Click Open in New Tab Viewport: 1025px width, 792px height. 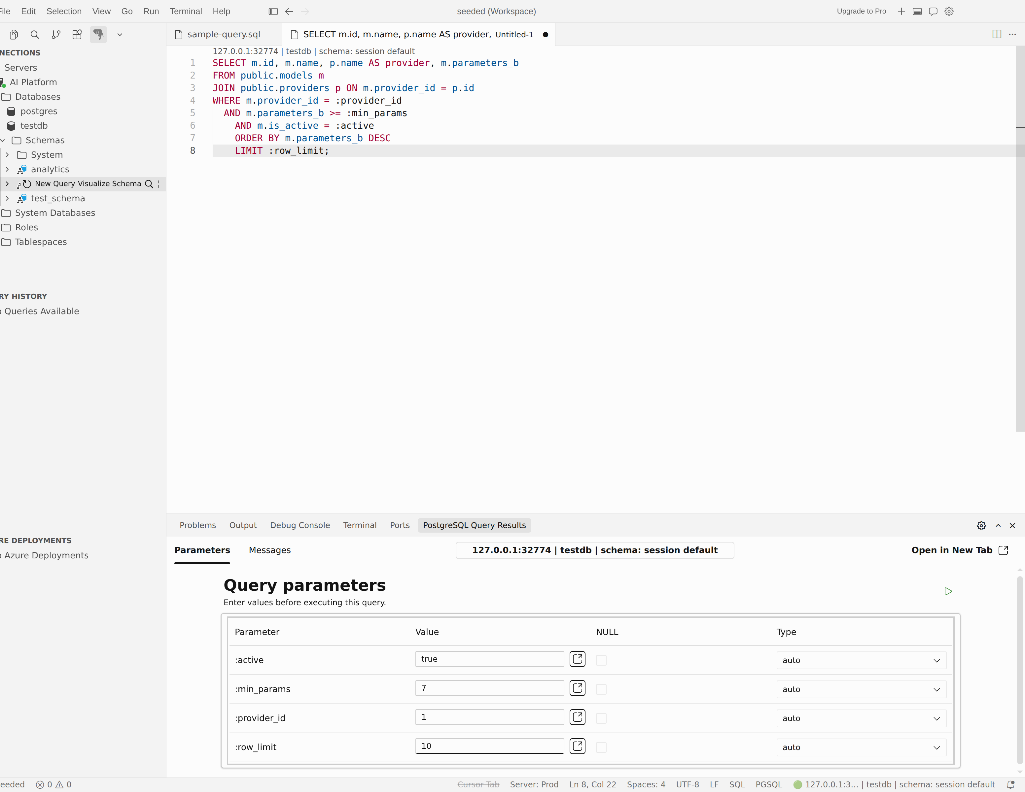[x=960, y=550]
